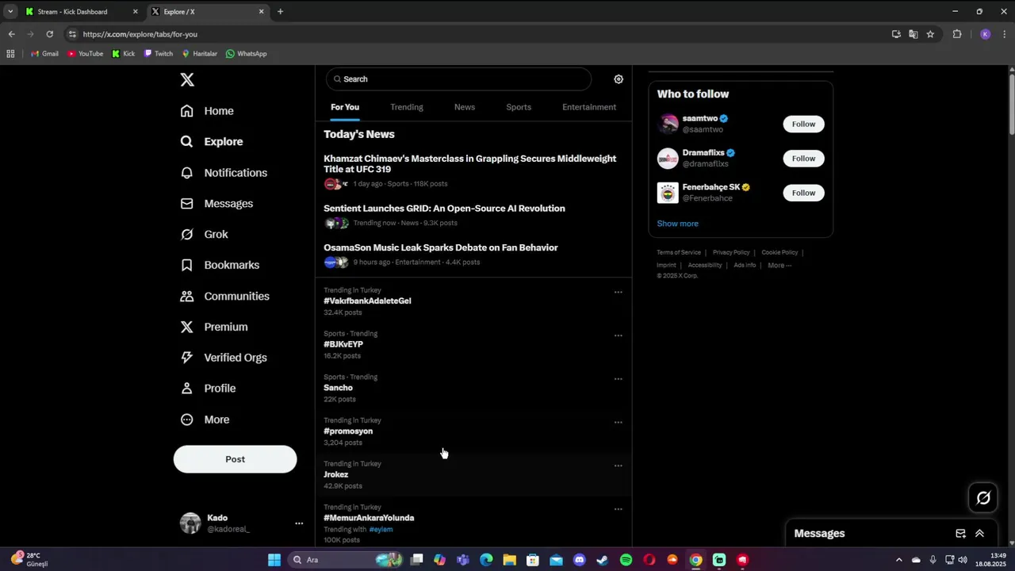Image resolution: width=1015 pixels, height=571 pixels.
Task: Switch to the News tab
Action: click(x=465, y=107)
